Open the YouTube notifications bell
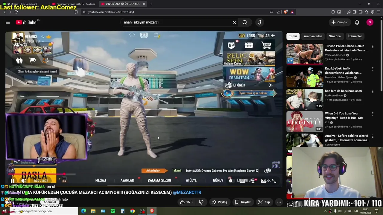Image resolution: width=383 pixels, height=215 pixels. click(357, 22)
